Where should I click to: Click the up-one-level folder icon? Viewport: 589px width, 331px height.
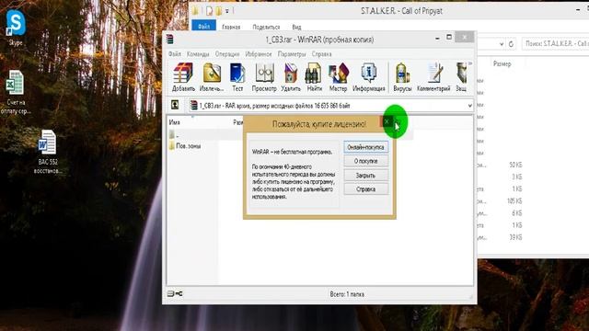[175, 105]
